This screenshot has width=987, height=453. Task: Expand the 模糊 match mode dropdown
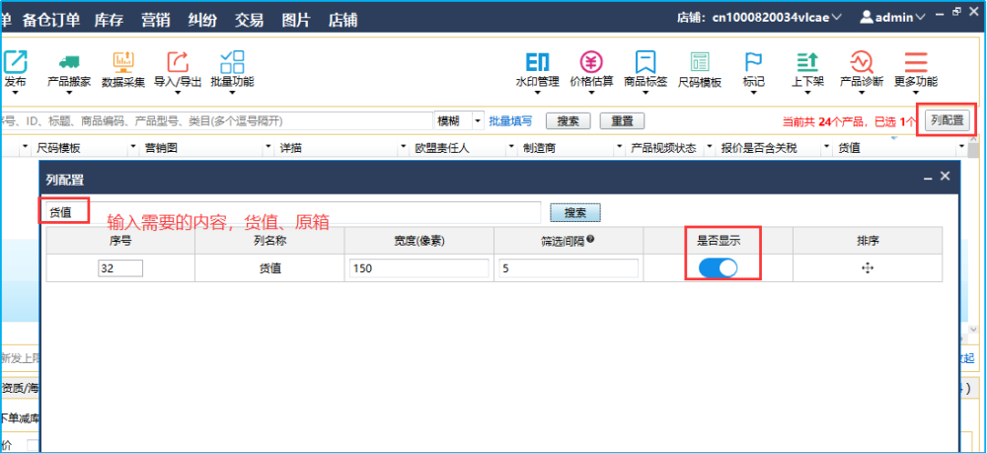pos(477,120)
